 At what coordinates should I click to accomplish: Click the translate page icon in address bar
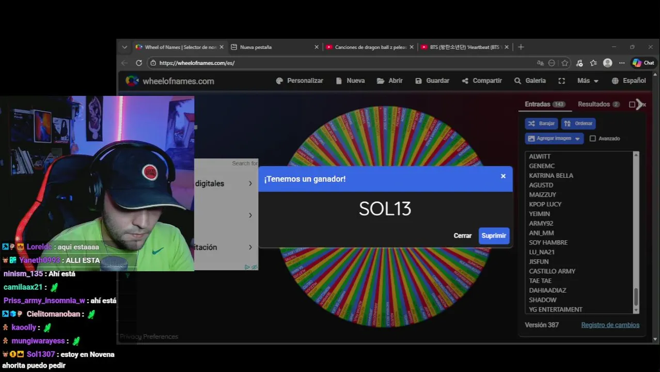tap(540, 63)
